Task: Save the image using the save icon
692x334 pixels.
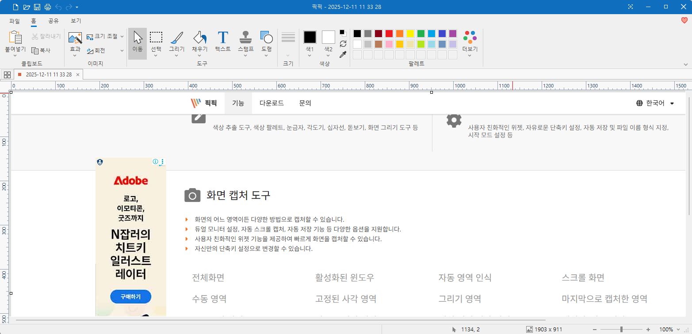Action: (38, 7)
